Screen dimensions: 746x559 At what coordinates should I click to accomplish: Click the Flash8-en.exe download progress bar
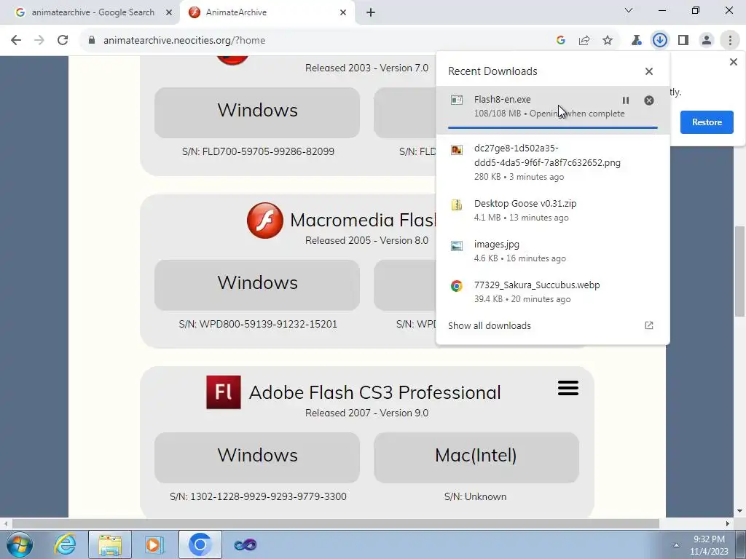552,127
